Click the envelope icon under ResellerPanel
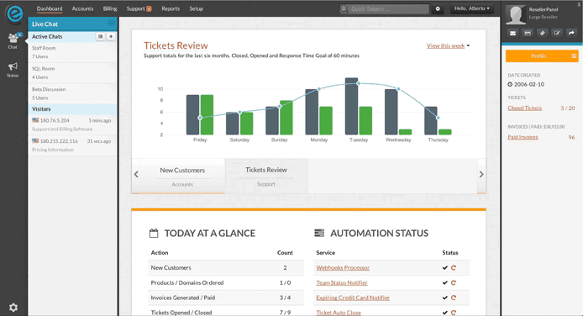 tap(512, 33)
